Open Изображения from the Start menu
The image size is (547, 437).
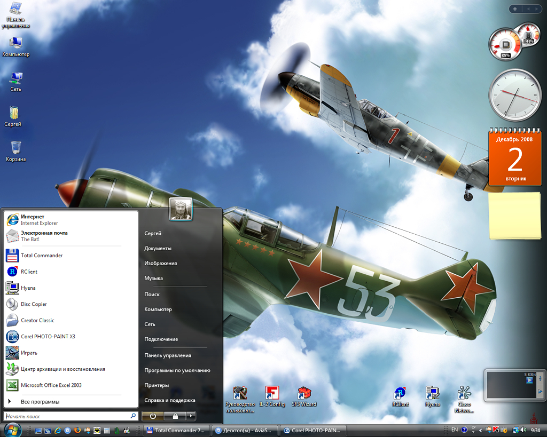[160, 263]
